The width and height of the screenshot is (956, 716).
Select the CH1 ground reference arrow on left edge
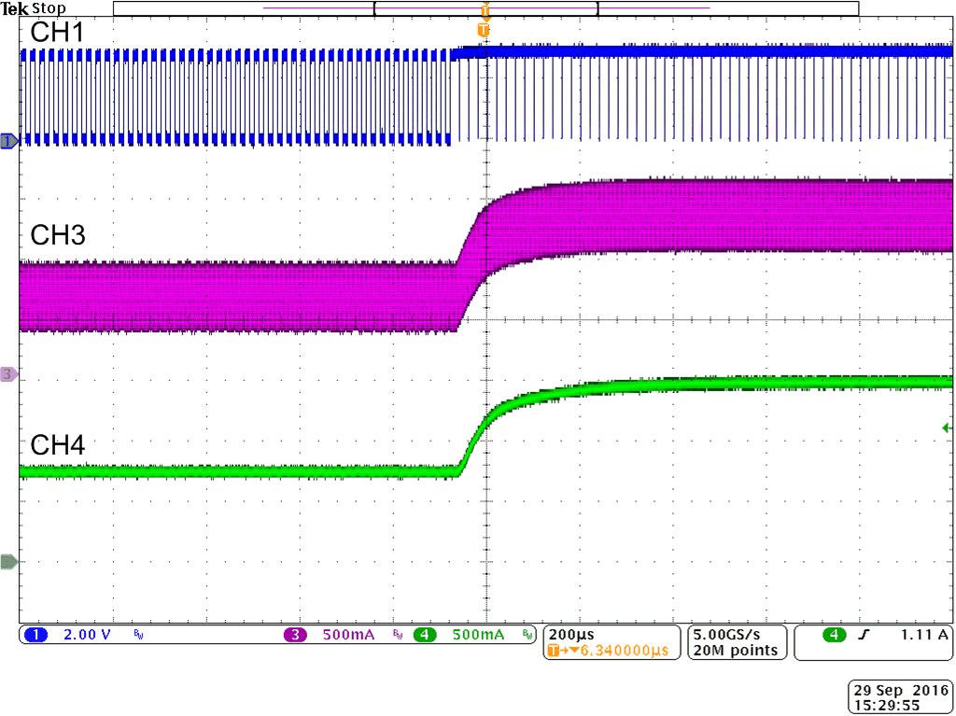[x=7, y=141]
